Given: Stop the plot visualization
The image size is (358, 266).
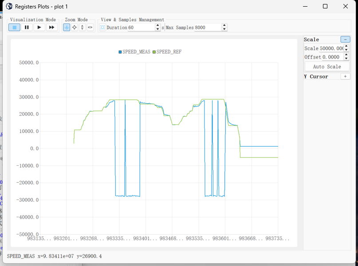Looking at the screenshot, I should tap(14, 27).
